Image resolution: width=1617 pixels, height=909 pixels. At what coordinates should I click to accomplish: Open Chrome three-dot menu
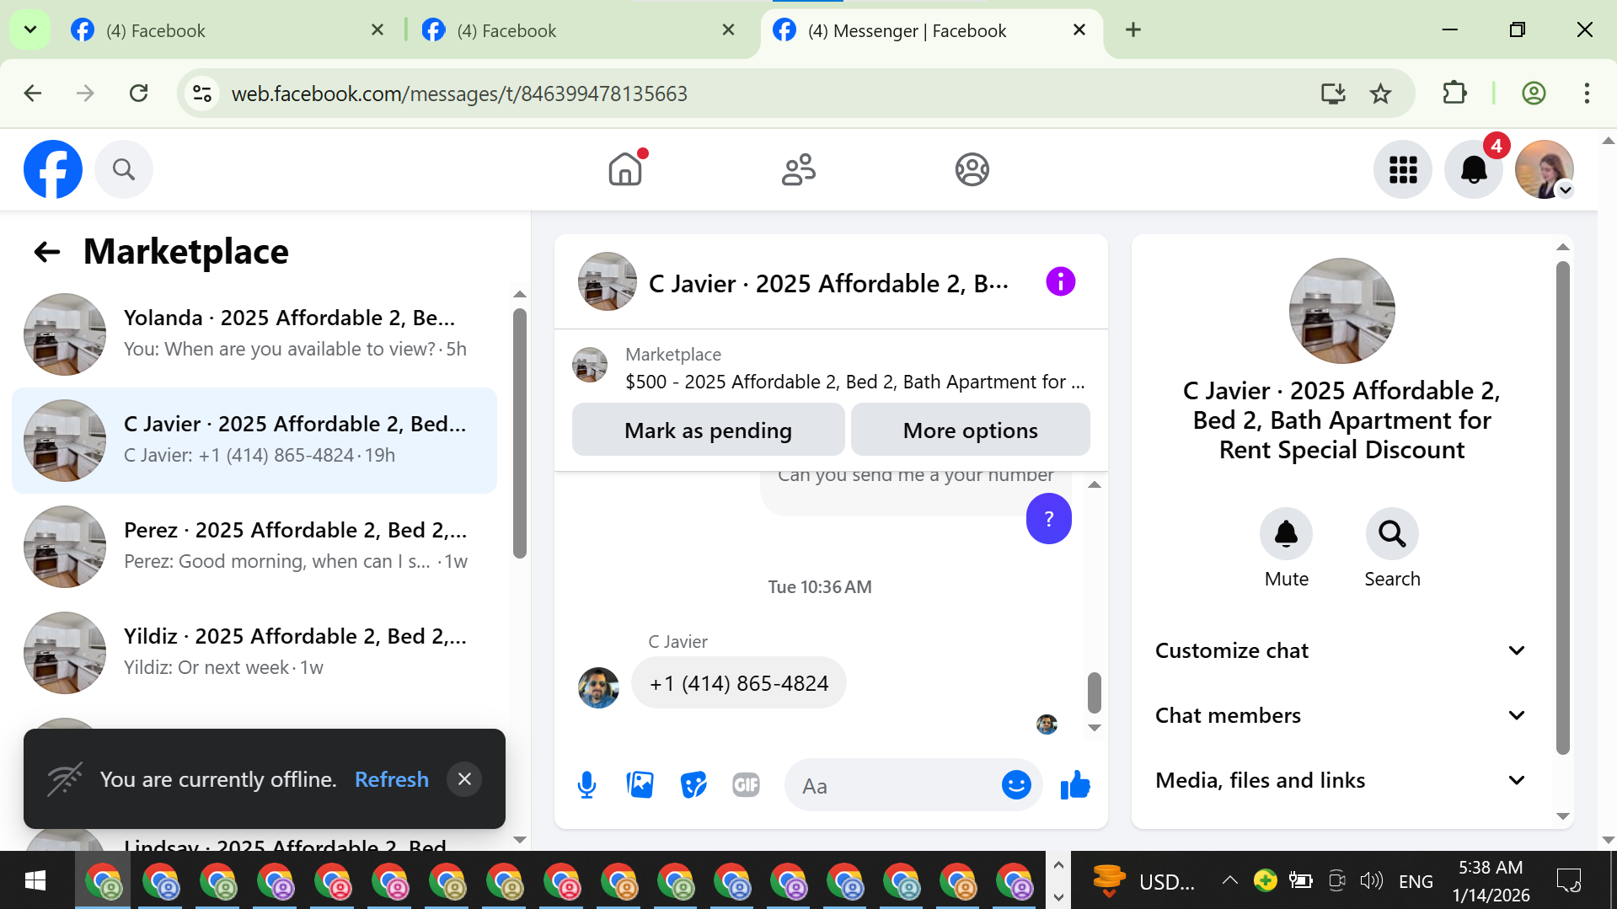1587,94
